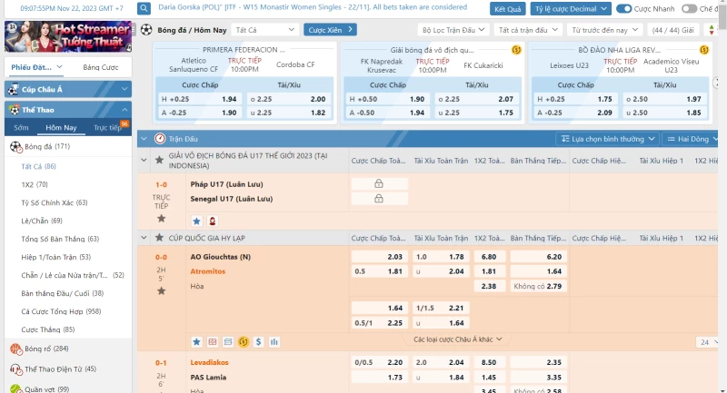The image size is (727, 393).
Task: Open the red live streamer icon for Pháp U17
Action: [213, 221]
